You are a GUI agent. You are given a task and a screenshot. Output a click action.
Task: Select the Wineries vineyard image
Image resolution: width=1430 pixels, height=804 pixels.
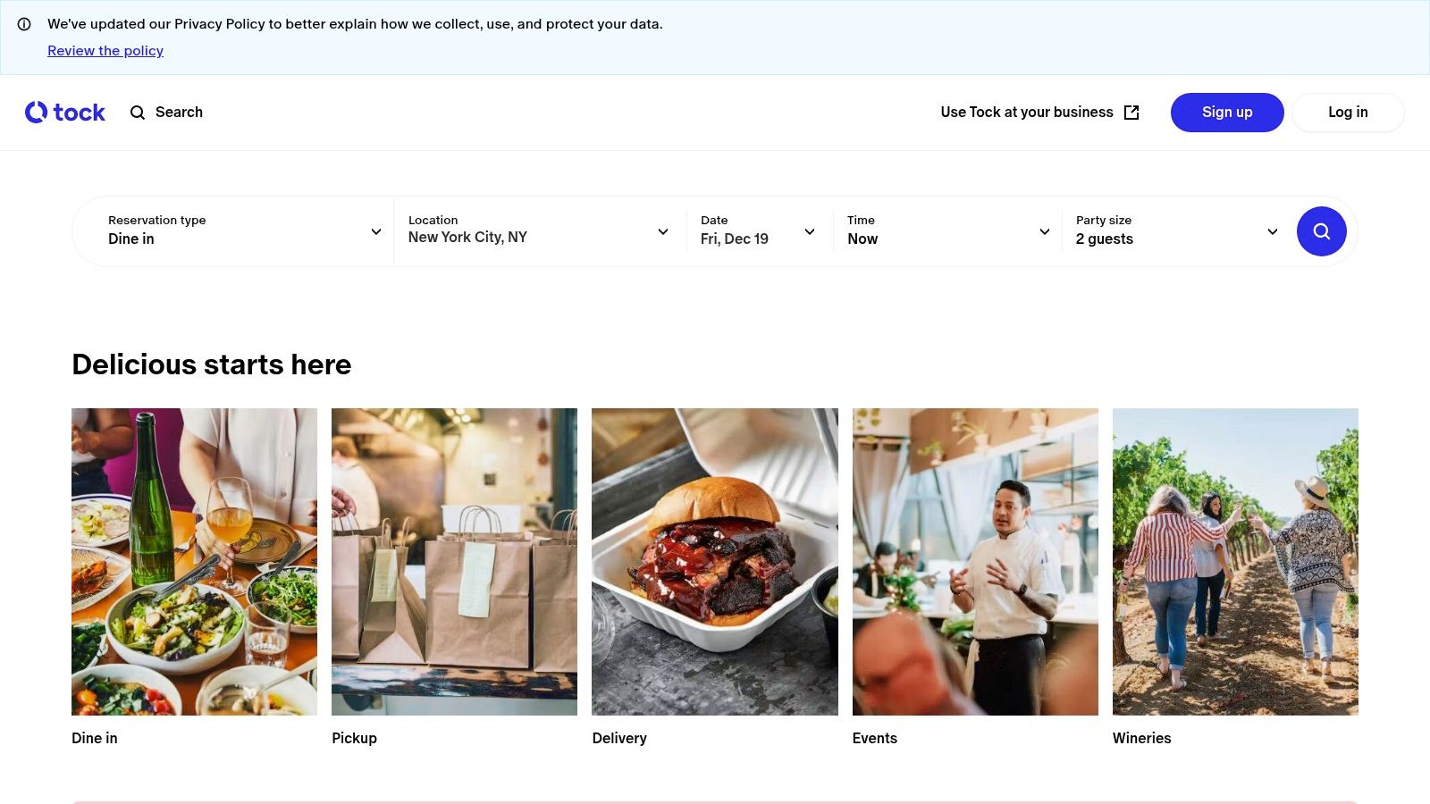point(1235,562)
